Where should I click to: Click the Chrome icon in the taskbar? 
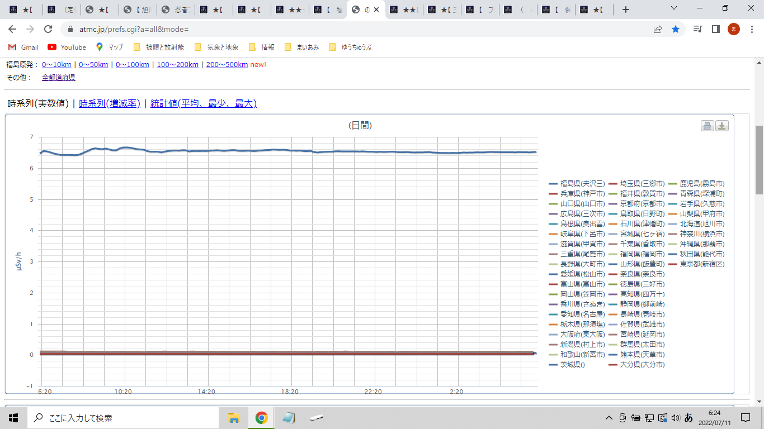coord(261,418)
